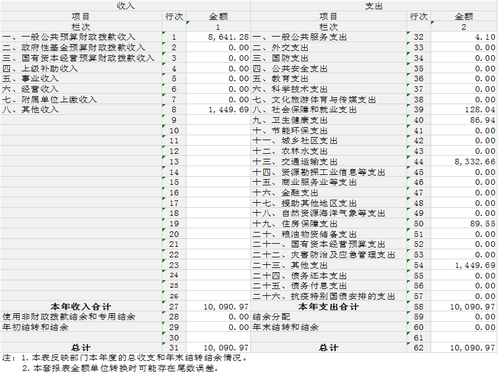Click the 本年收入合计 total label
This screenshot has width=498, height=374.
tap(81, 306)
